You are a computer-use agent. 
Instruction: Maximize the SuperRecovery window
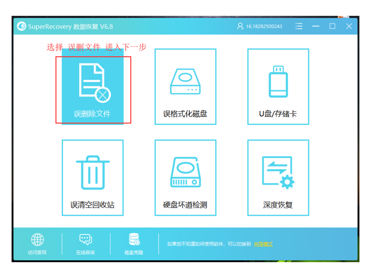click(x=332, y=26)
